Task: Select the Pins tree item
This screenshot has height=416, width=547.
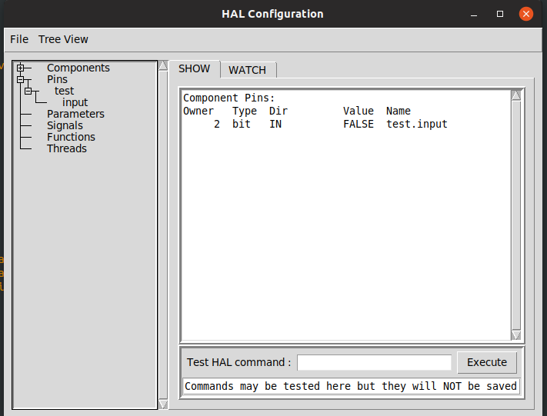Action: coord(57,79)
